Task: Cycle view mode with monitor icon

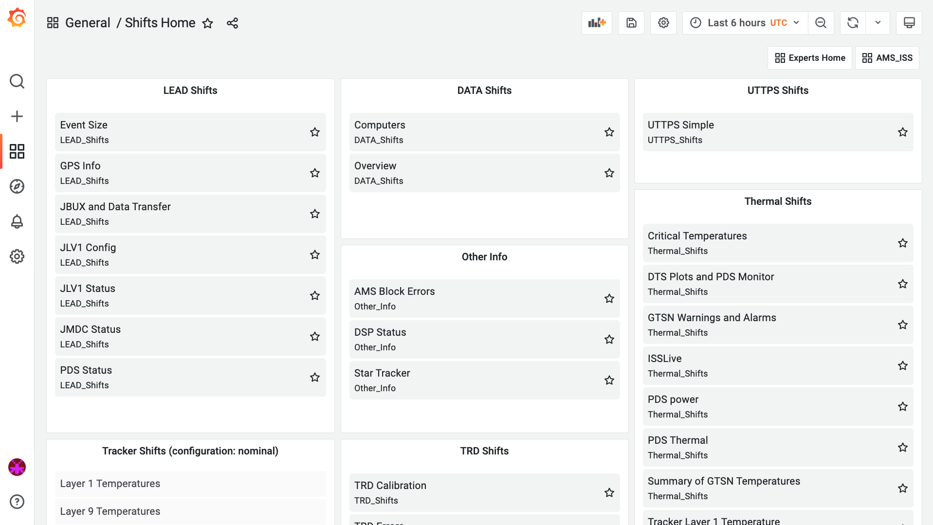Action: tap(909, 23)
